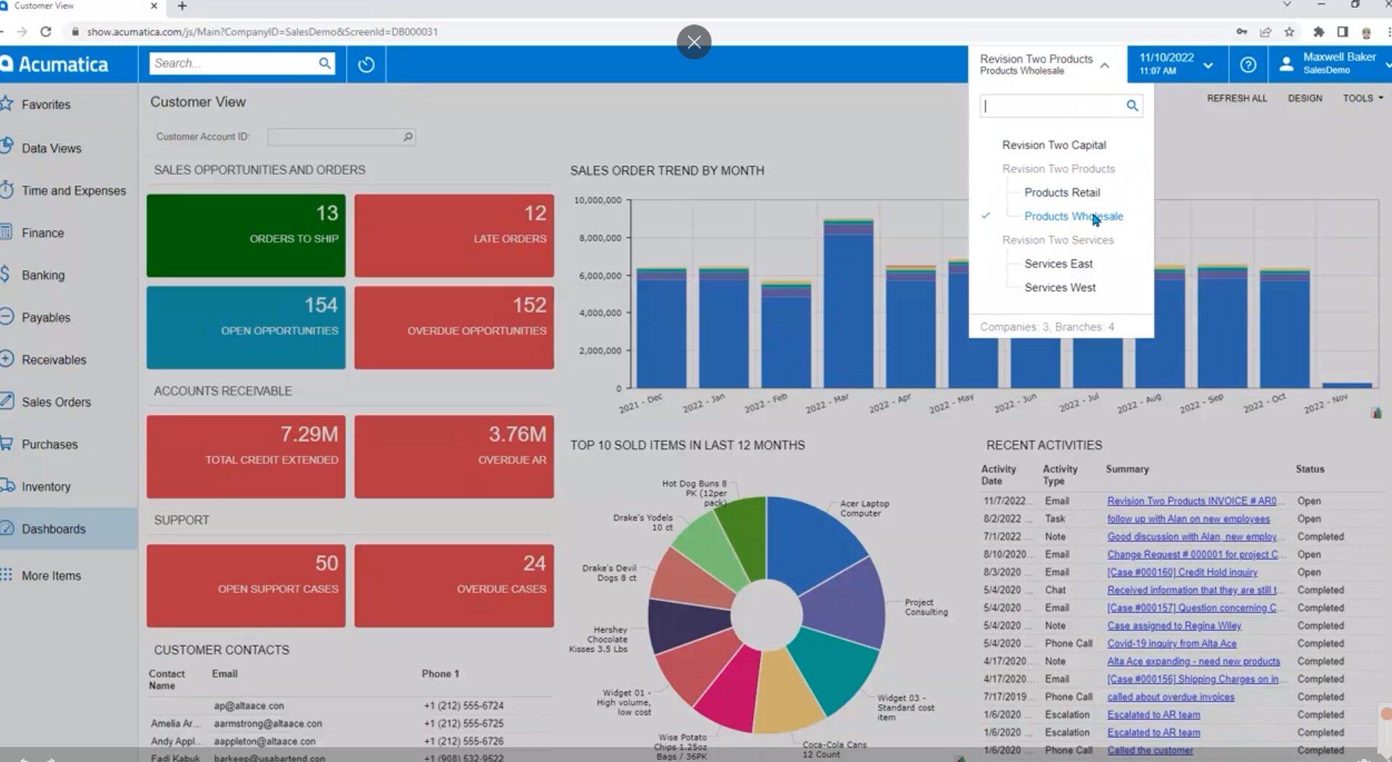The width and height of the screenshot is (1392, 762).
Task: Click the Customer Account ID lookup icon
Action: 407,137
